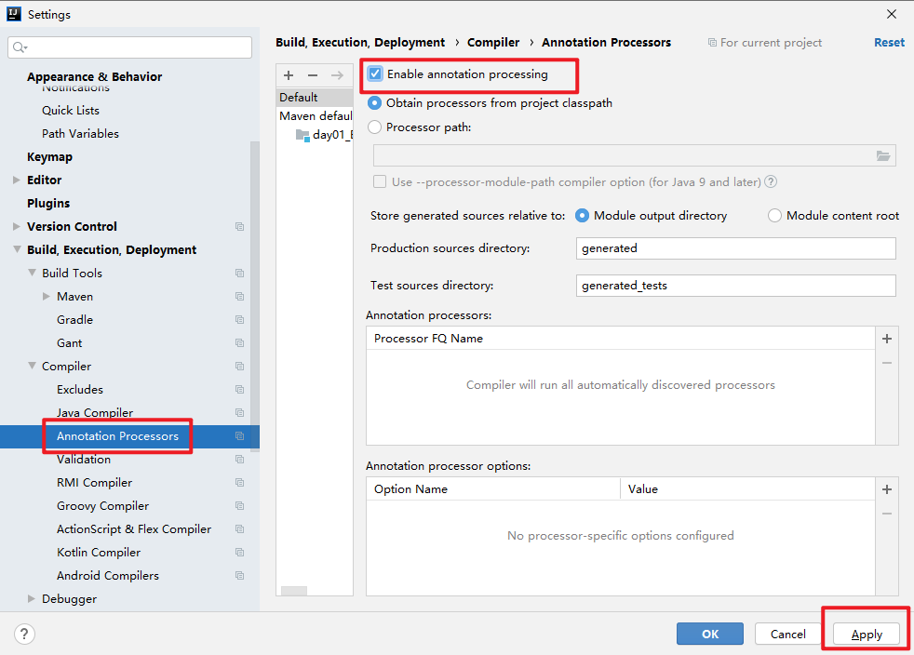Click the add profile plus icon
This screenshot has width=914, height=655.
[289, 75]
